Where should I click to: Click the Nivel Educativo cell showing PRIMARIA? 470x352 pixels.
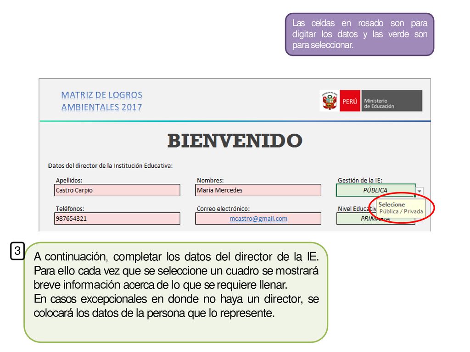(375, 219)
